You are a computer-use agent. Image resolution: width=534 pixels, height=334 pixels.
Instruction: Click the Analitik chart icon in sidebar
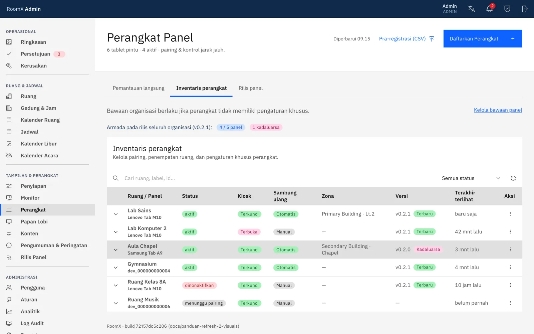coord(9,311)
